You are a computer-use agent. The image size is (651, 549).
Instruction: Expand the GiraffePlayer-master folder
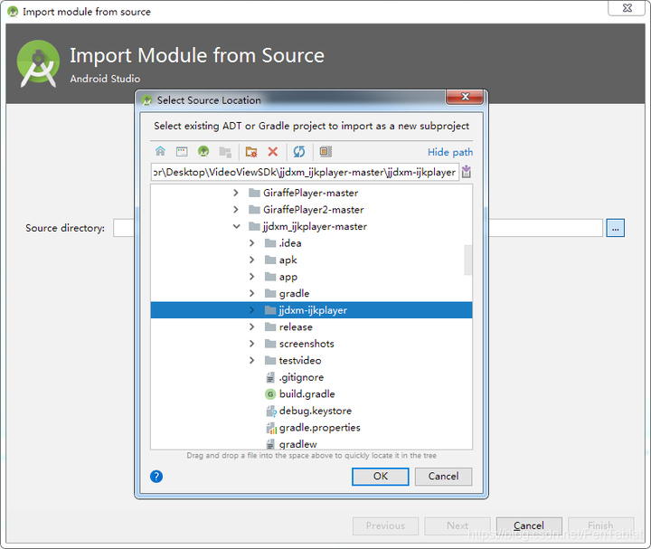237,193
